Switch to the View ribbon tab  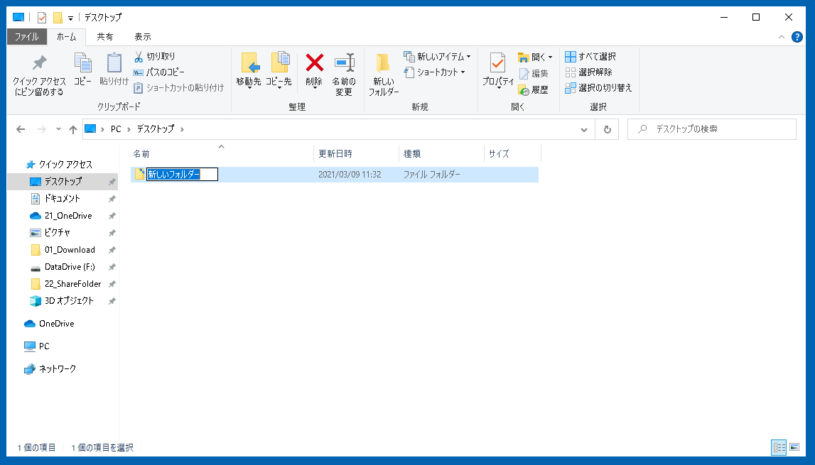142,37
